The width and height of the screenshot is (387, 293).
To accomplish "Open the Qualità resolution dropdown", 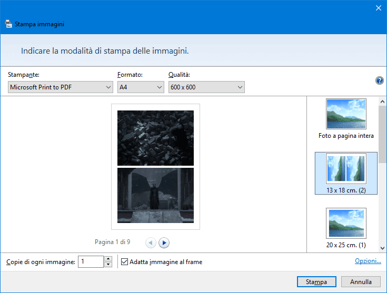I will pyautogui.click(x=206, y=87).
